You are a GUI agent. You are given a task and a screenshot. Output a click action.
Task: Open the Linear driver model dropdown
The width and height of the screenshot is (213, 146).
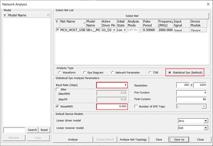[205, 121]
